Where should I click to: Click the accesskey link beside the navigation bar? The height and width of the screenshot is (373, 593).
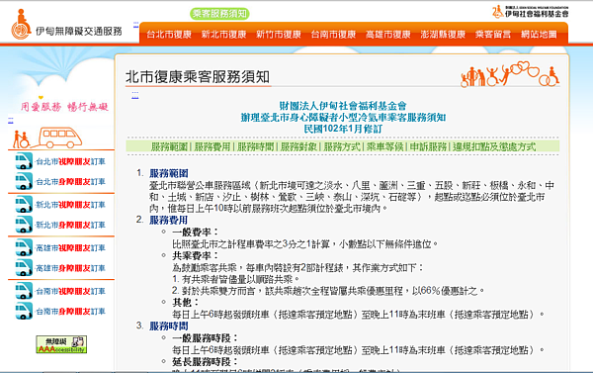coord(135,25)
